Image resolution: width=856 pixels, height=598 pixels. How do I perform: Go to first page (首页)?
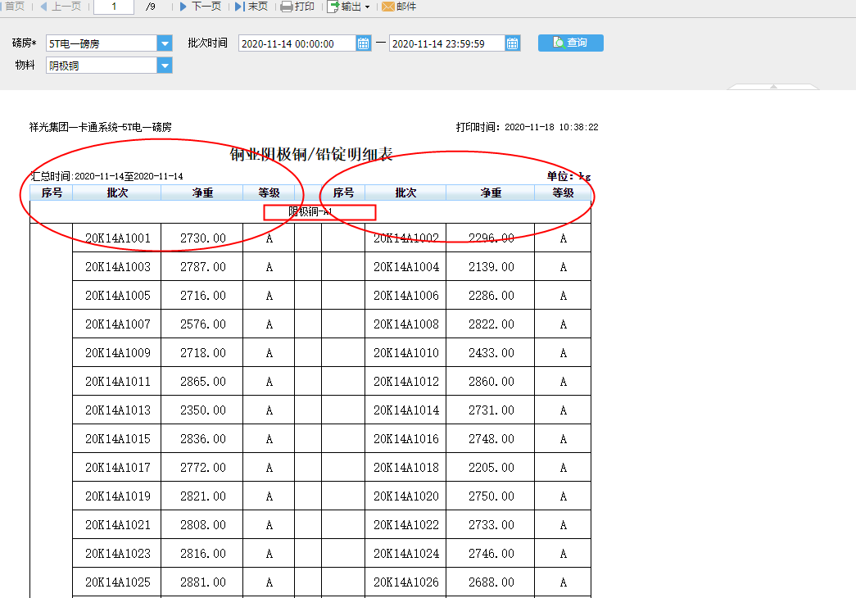click(14, 7)
